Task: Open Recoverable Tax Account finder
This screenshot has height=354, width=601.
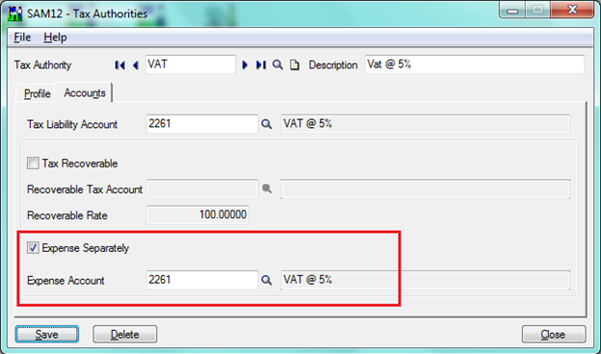Action: click(267, 189)
